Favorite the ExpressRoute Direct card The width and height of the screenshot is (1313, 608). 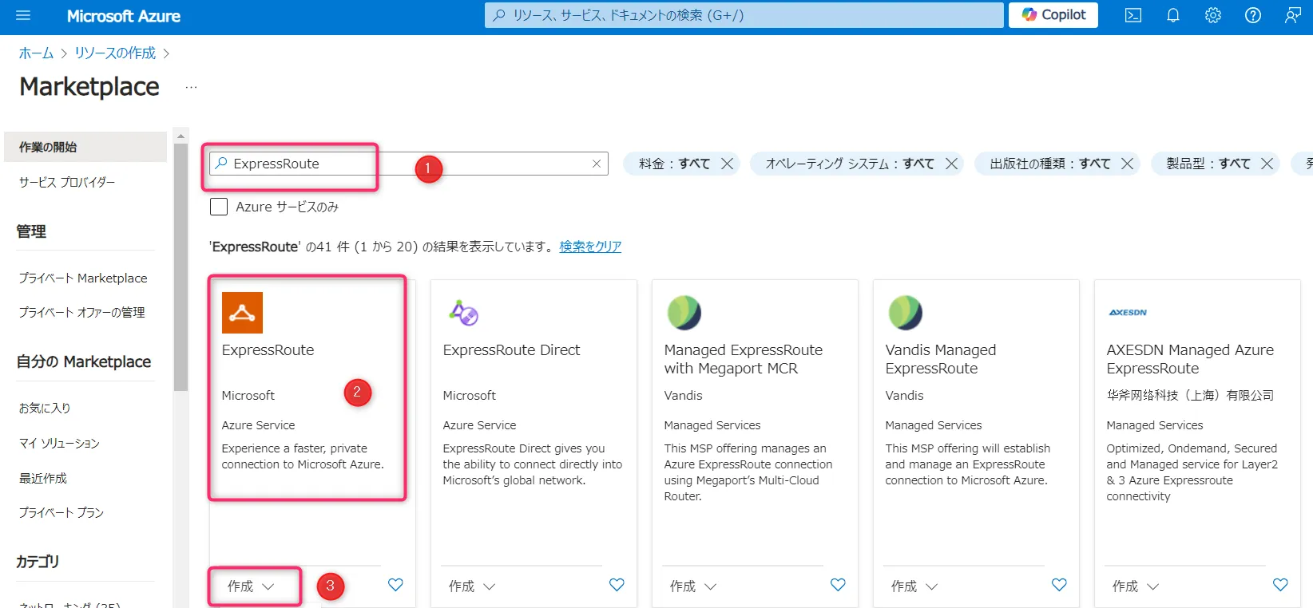(x=617, y=585)
